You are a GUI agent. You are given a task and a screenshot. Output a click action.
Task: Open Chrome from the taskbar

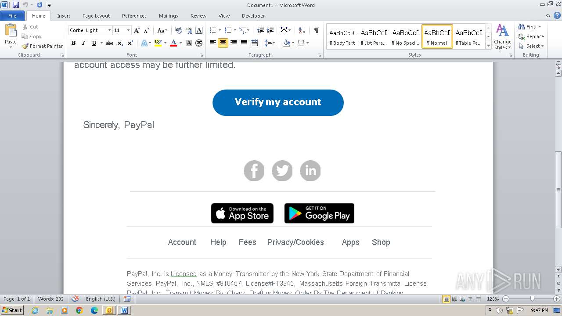[x=79, y=310]
